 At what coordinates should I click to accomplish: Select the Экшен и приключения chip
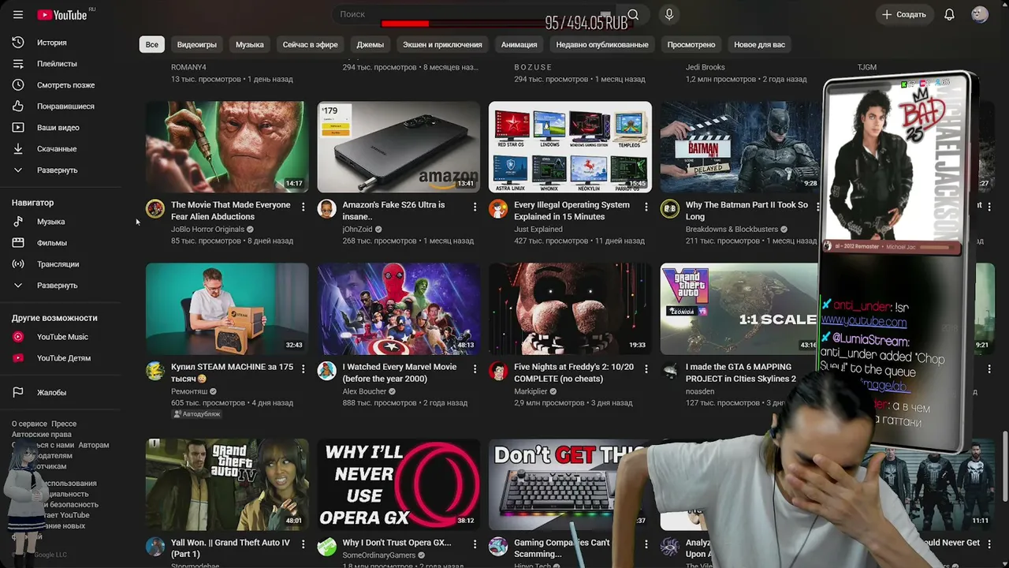[x=442, y=45]
